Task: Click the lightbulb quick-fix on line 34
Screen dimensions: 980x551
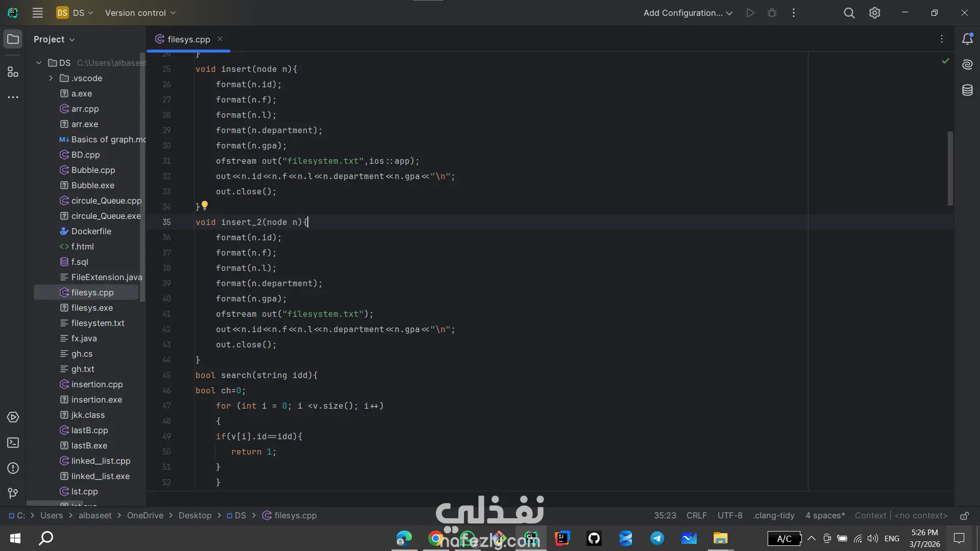Action: pos(205,205)
